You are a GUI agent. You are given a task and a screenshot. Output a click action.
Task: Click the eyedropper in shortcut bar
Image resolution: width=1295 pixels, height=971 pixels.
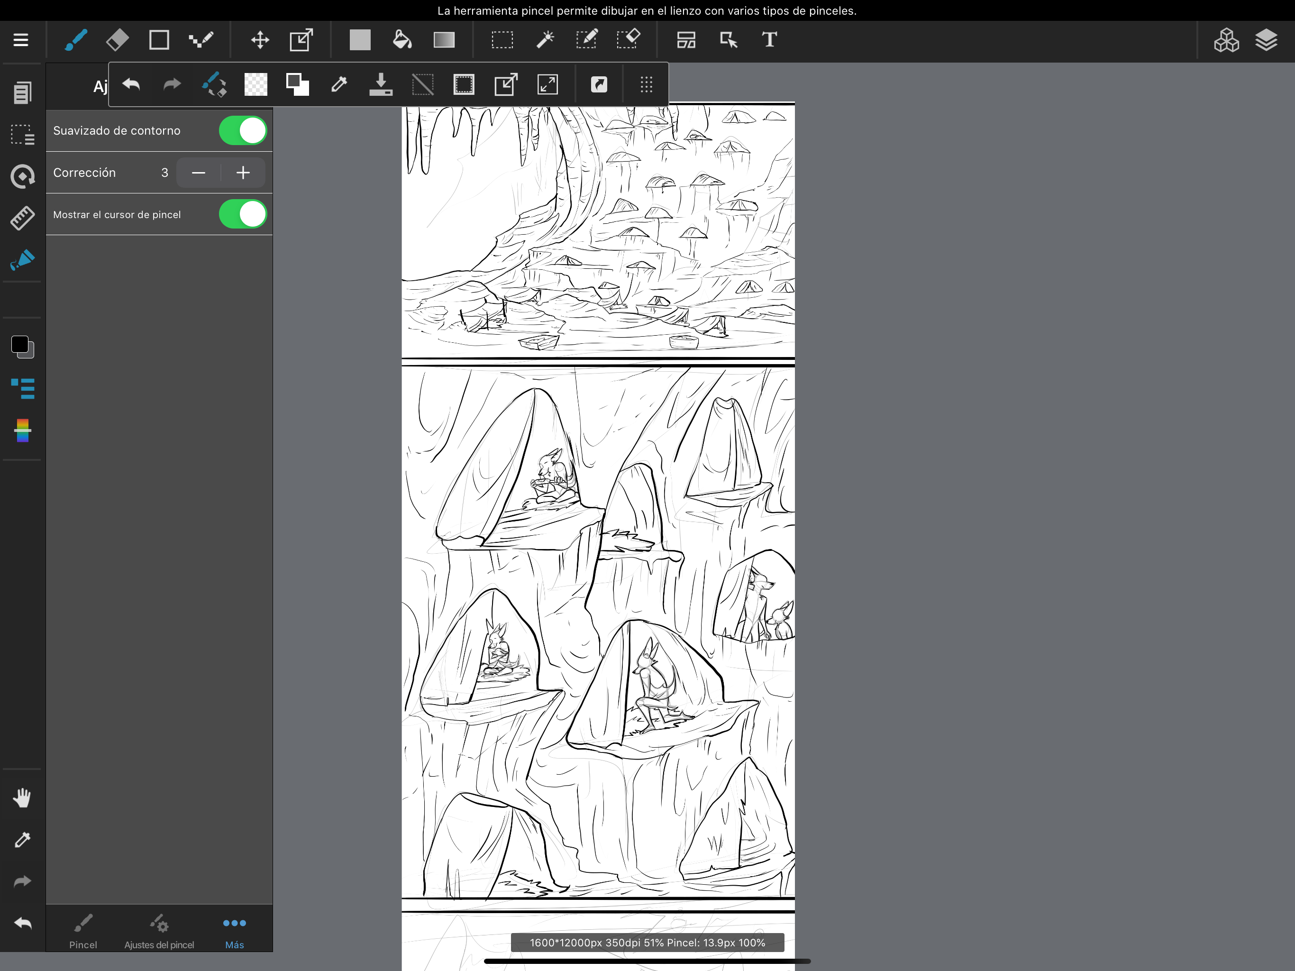click(339, 84)
